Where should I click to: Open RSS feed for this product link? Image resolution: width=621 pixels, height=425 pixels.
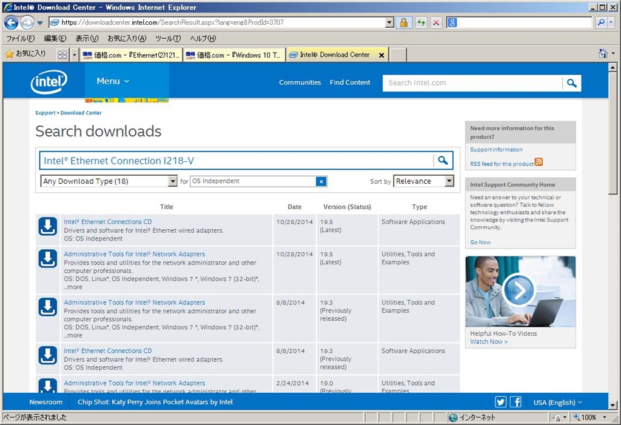click(x=502, y=164)
